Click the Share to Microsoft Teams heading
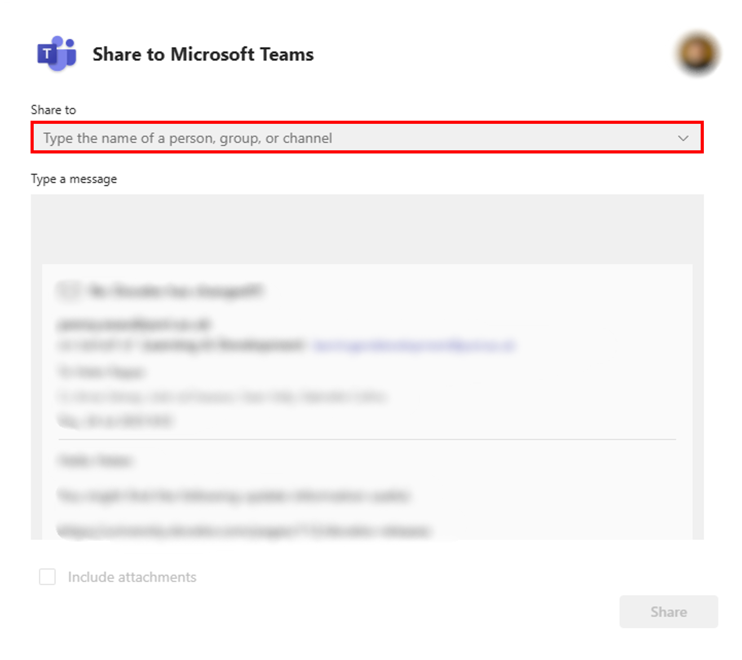The height and width of the screenshot is (660, 742). [x=203, y=54]
